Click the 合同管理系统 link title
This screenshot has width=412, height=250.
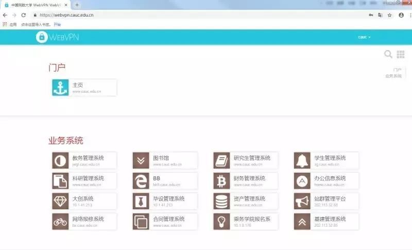169,219
